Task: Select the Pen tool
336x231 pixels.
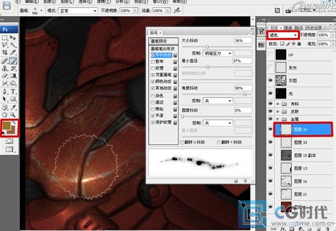Action: click(4, 91)
